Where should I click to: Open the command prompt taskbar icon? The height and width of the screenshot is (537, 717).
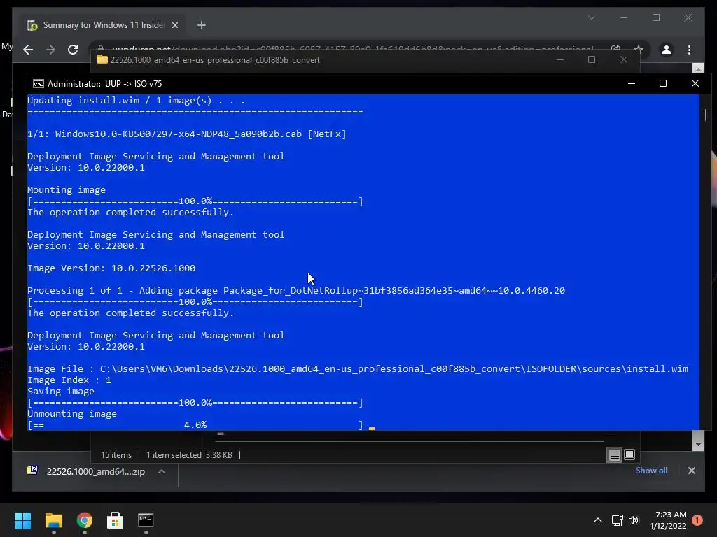pos(146,520)
